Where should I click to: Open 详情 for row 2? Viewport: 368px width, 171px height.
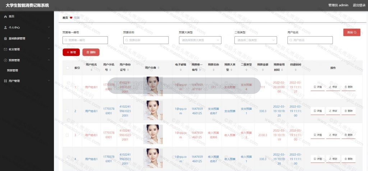[318, 111]
